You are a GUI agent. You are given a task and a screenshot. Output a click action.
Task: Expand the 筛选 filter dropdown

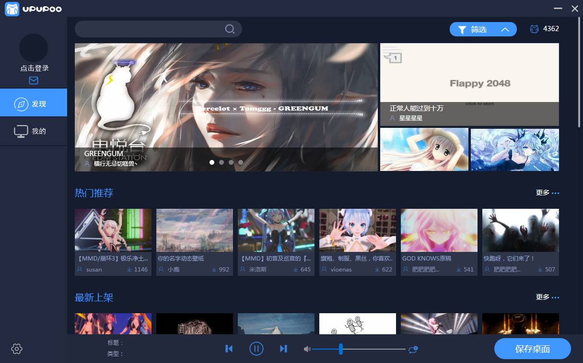(x=483, y=29)
